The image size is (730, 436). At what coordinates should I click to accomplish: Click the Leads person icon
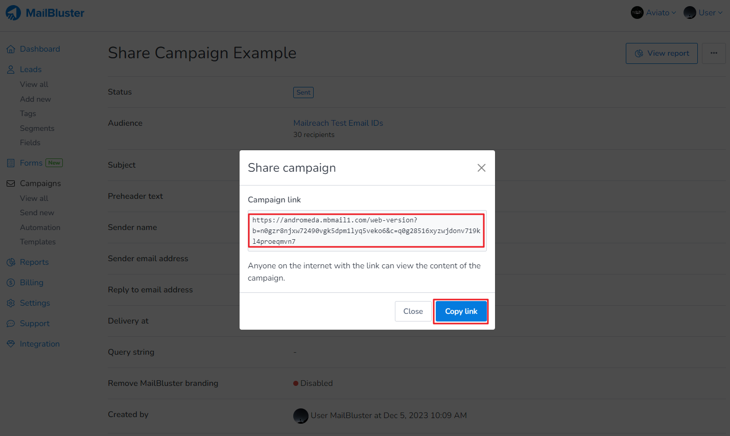click(x=11, y=70)
